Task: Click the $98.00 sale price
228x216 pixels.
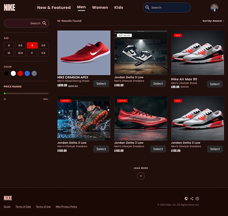Action: click(x=175, y=87)
